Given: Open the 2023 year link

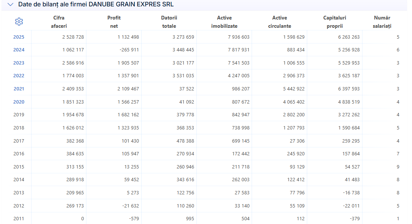Looking at the screenshot, I should [19, 63].
